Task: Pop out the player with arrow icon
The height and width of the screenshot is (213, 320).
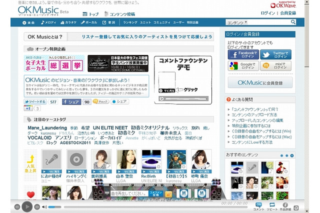Action: (296, 208)
